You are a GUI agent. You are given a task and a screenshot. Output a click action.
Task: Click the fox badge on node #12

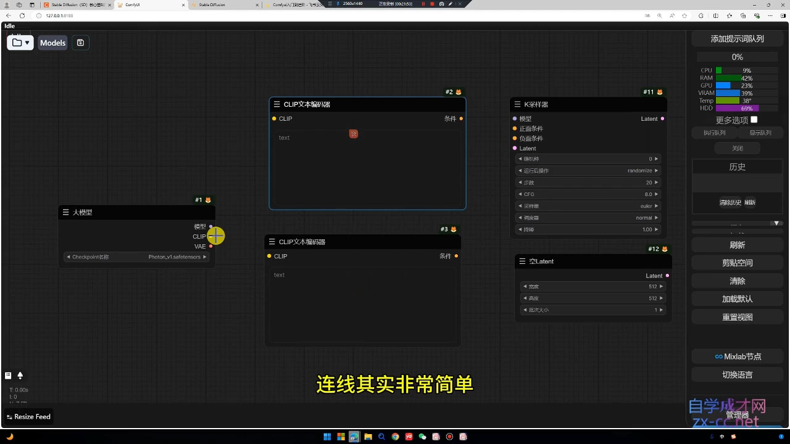click(665, 249)
